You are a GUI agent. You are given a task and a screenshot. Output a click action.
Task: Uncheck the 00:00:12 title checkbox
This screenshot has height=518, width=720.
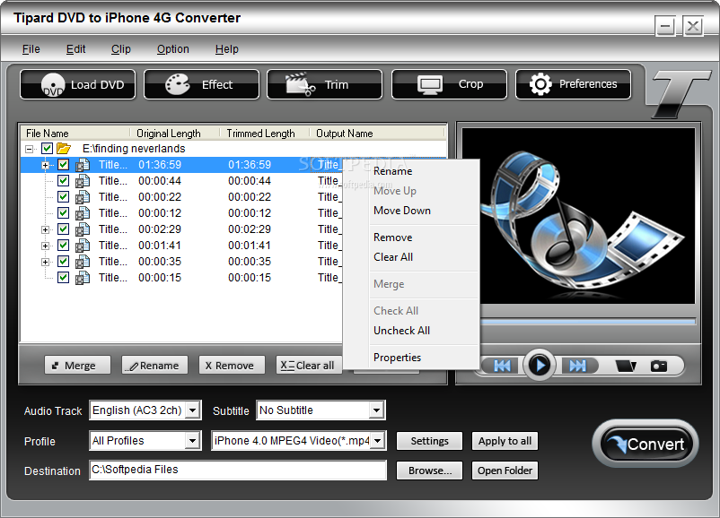[x=64, y=213]
